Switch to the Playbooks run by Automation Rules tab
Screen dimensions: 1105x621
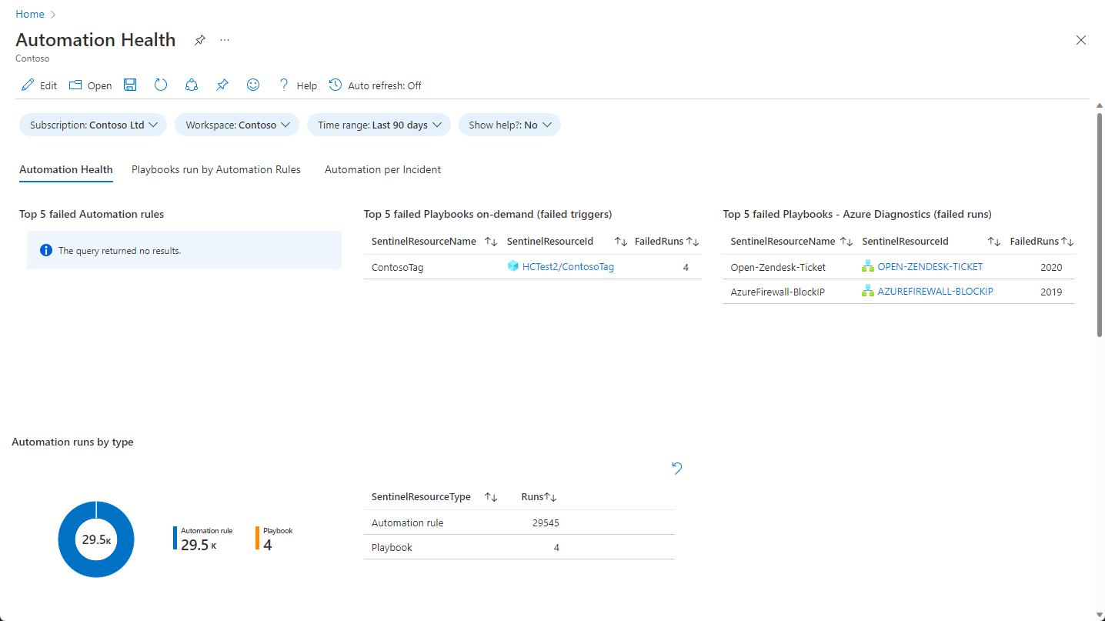point(216,169)
